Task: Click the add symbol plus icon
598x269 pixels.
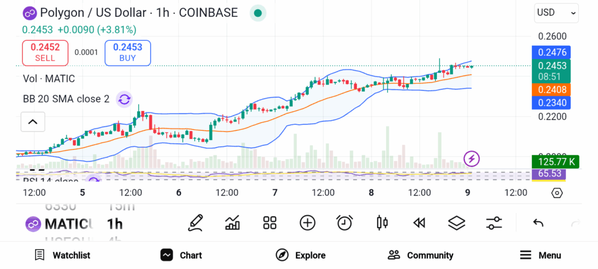Action: pyautogui.click(x=307, y=222)
